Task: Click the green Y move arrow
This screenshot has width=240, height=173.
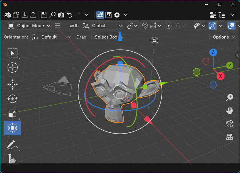Action: [163, 83]
